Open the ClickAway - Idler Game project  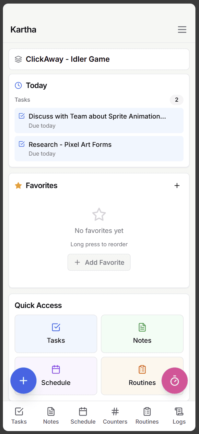(99, 59)
